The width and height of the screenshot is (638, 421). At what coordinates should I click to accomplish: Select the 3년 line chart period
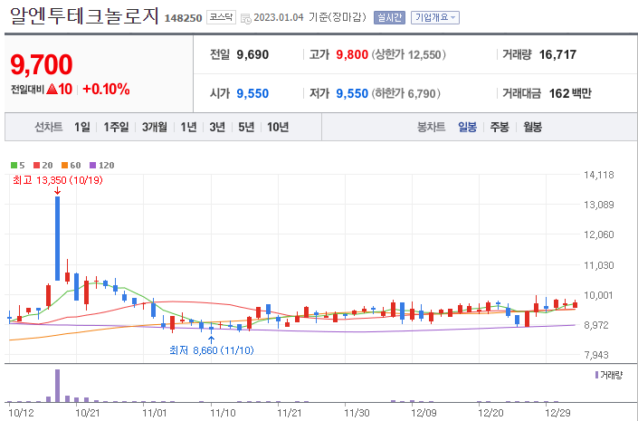pyautogui.click(x=217, y=127)
